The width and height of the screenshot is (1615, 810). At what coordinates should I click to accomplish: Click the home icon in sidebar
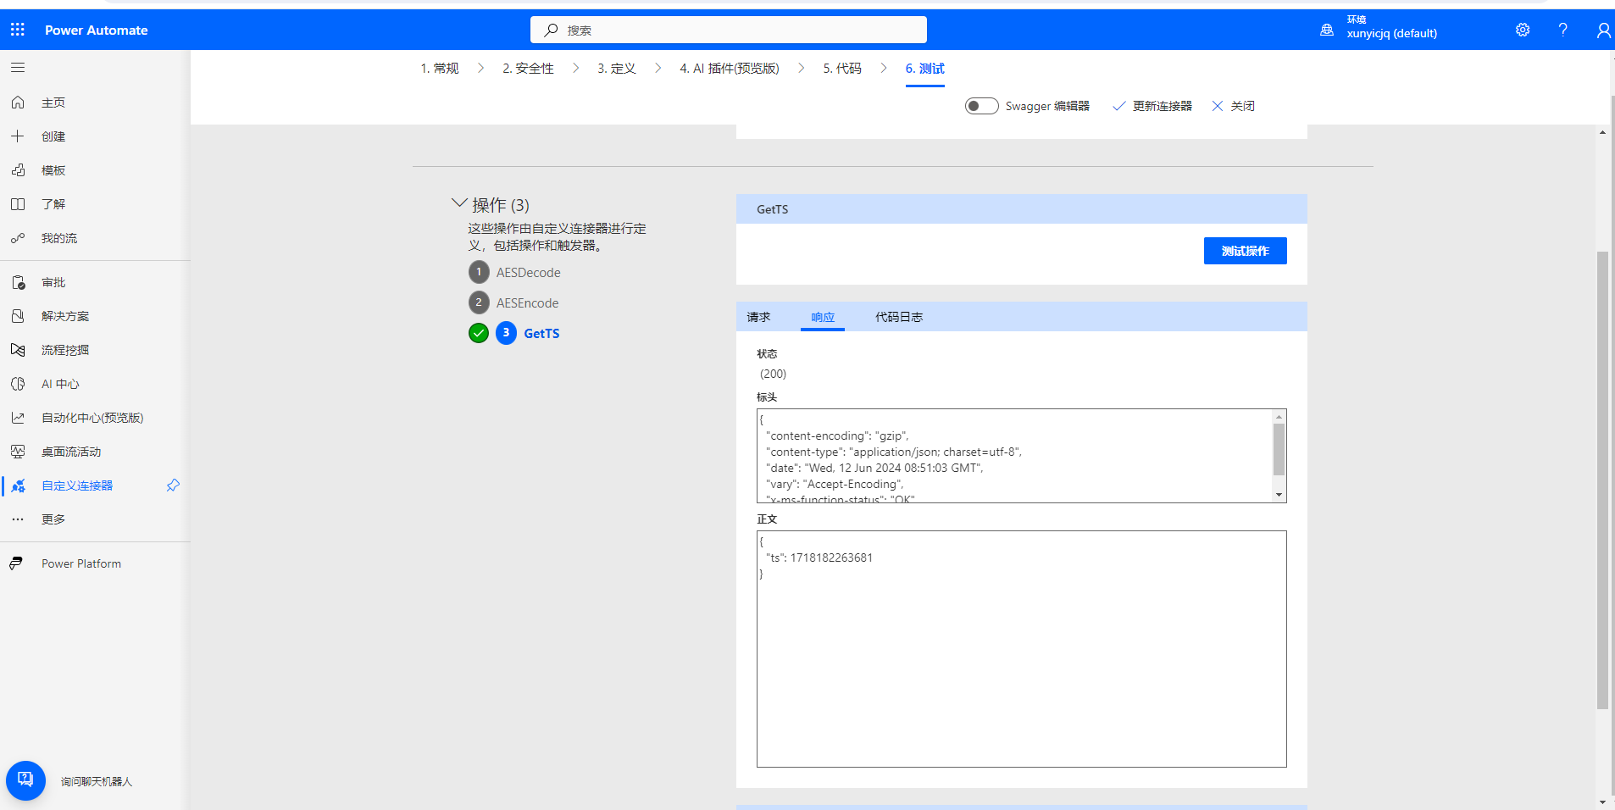[18, 103]
